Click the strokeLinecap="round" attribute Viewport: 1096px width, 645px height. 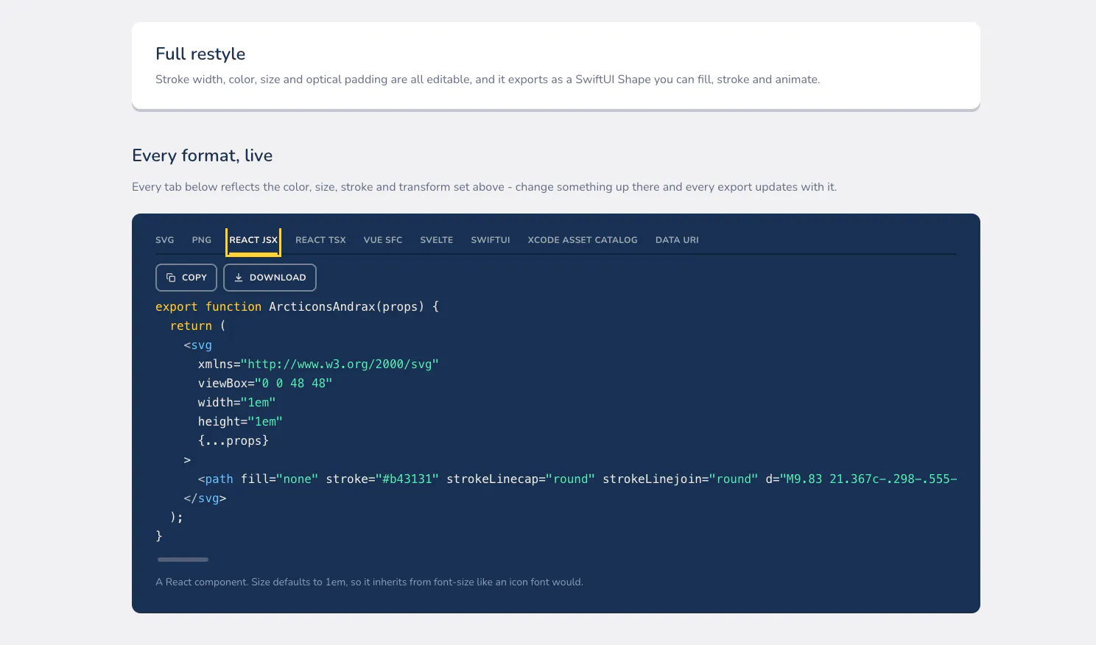tap(521, 479)
